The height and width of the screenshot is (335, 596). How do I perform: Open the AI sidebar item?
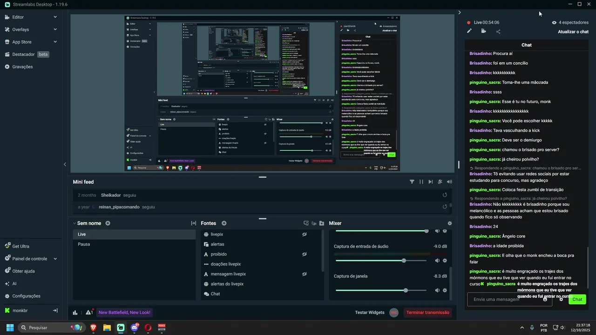[x=14, y=283]
